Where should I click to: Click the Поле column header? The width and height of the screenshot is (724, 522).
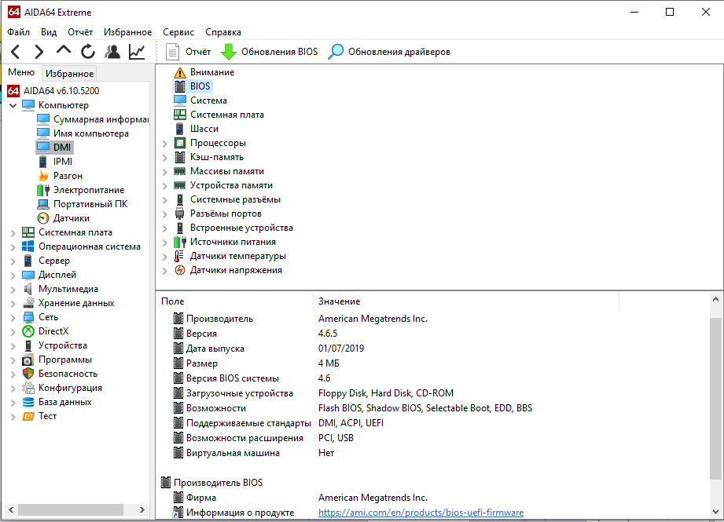235,301
